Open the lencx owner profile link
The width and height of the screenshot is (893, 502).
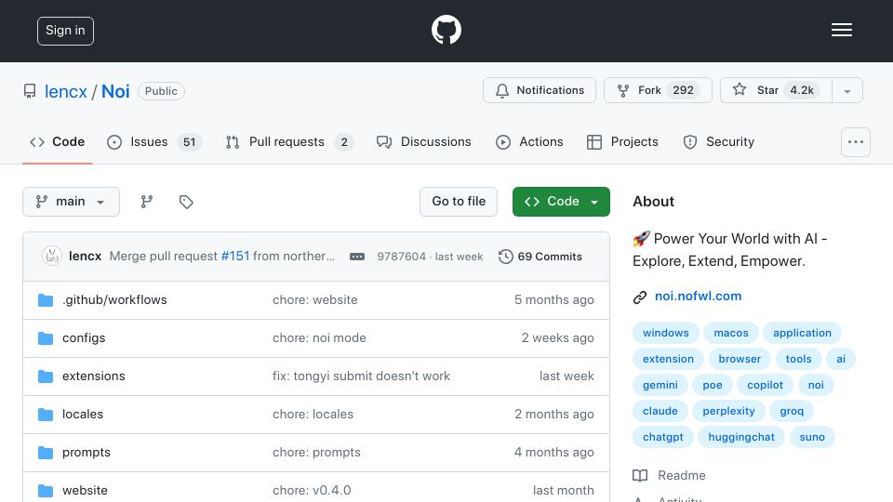pos(65,91)
